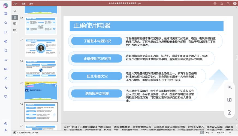The height and width of the screenshot is (136, 238).
Task: Click the main view scroll up arrow
Action: coord(236,7)
